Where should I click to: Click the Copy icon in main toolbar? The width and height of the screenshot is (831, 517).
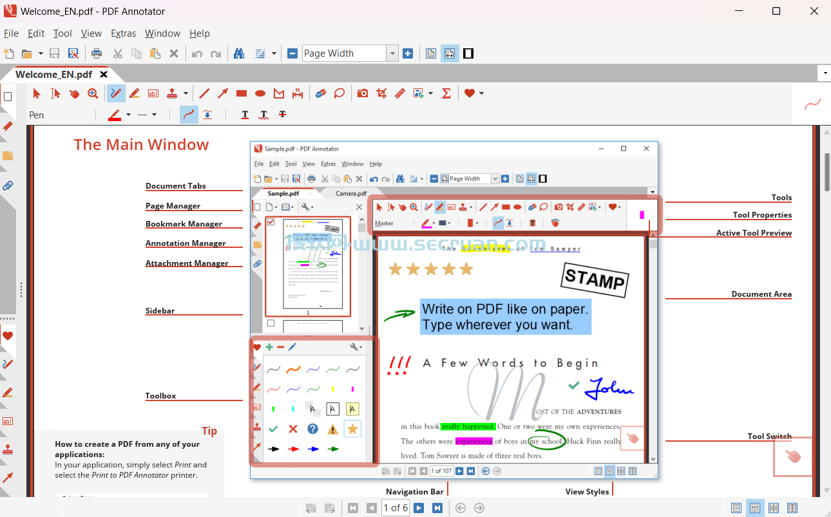[137, 53]
